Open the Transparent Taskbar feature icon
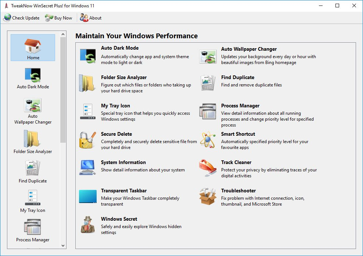This screenshot has height=256, width=363. [87, 197]
